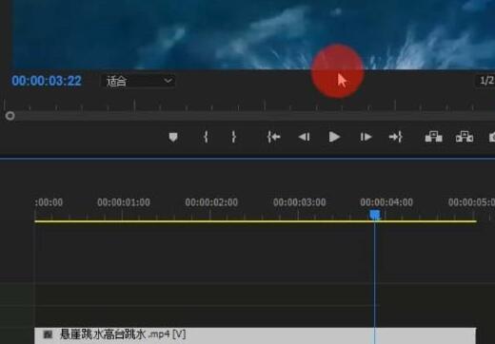Click the Mark Out bracket icon
Viewport: 495px width, 344px height.
(x=233, y=137)
